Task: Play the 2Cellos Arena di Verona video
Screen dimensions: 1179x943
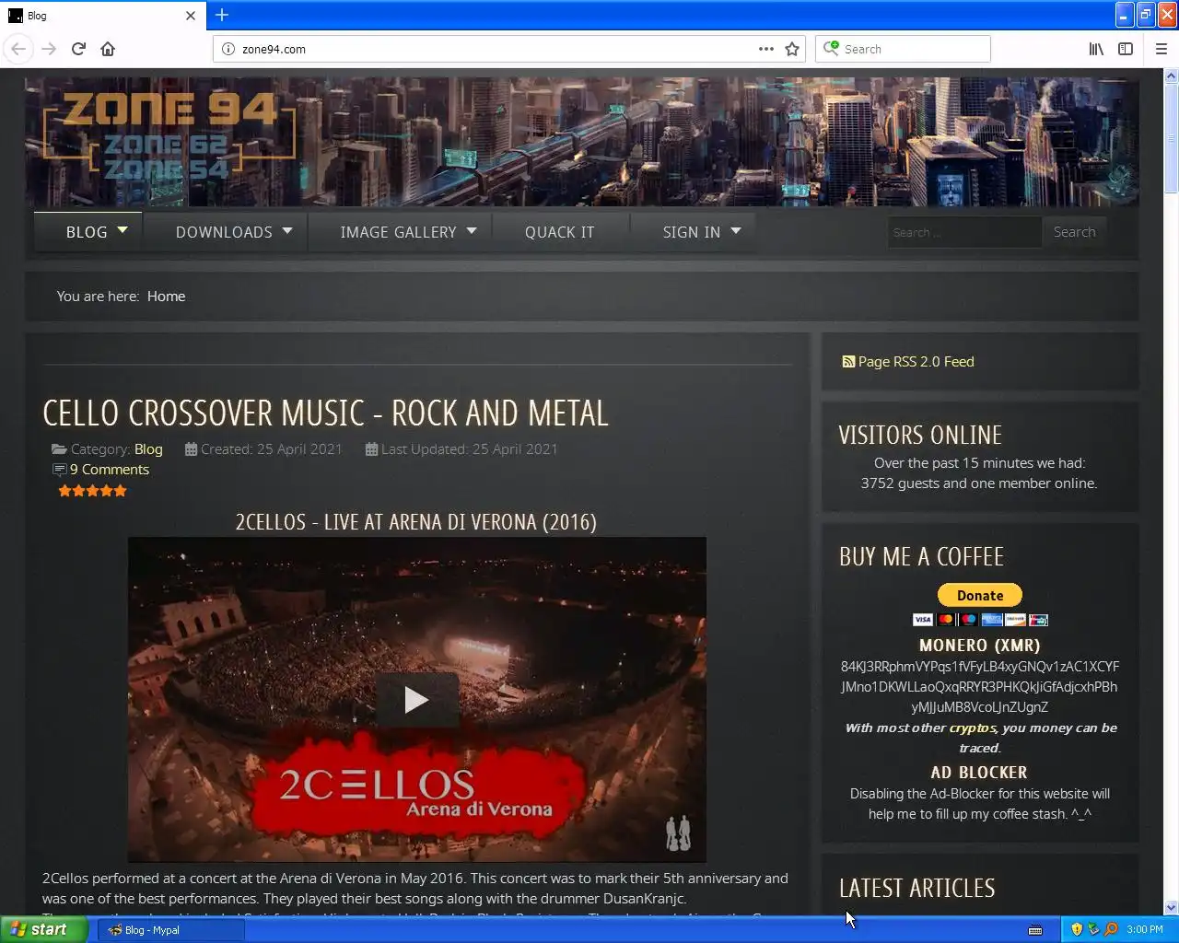Action: click(x=416, y=700)
